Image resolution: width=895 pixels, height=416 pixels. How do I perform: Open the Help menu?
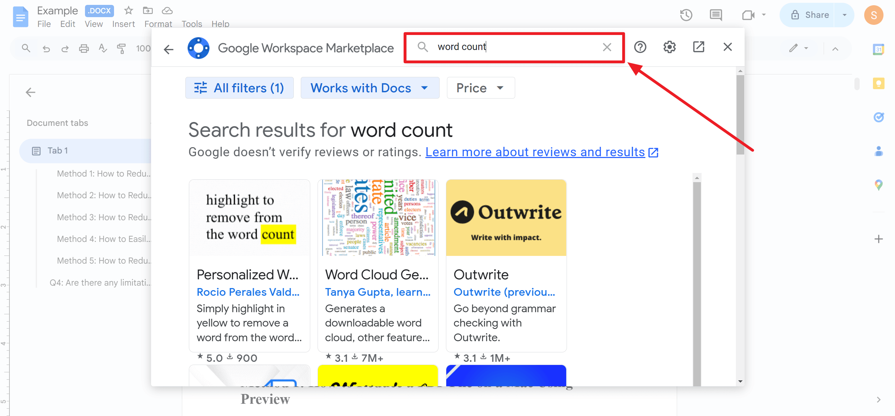pos(220,24)
